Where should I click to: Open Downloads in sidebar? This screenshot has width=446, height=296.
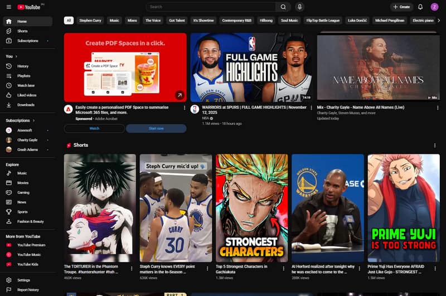pos(28,105)
